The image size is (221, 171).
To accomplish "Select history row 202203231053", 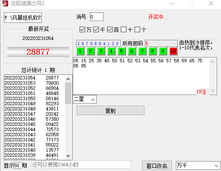I will coord(34,83).
